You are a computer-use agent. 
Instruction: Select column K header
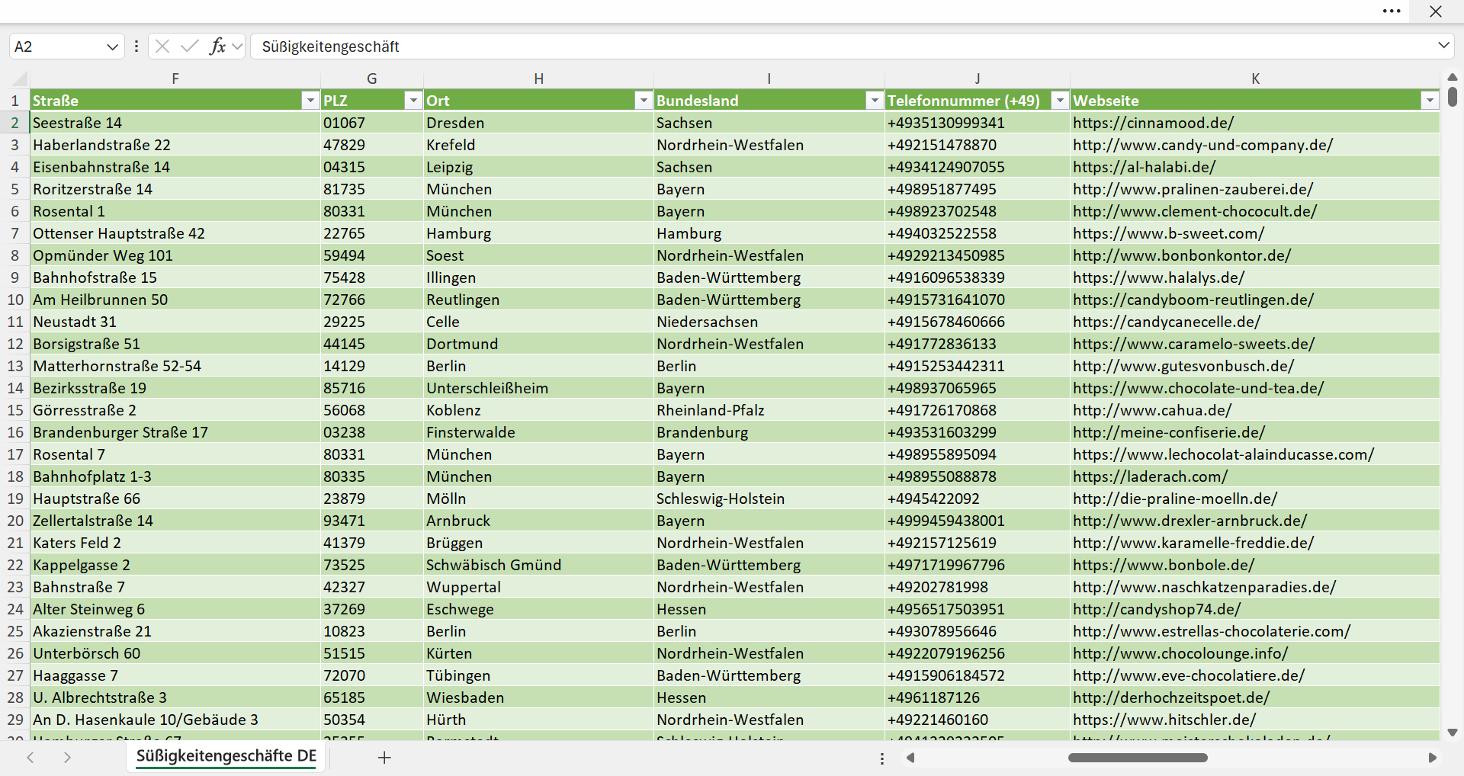[1255, 79]
